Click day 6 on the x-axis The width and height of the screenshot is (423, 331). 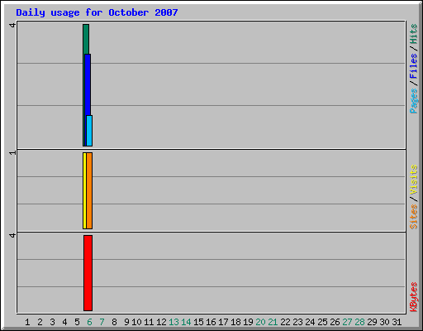(x=89, y=322)
